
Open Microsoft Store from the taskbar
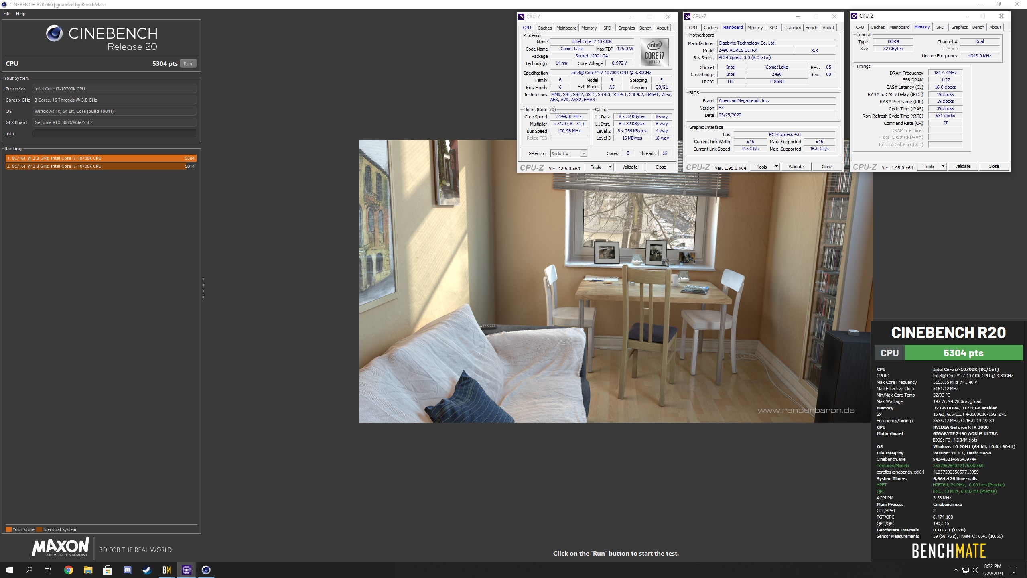tap(108, 570)
